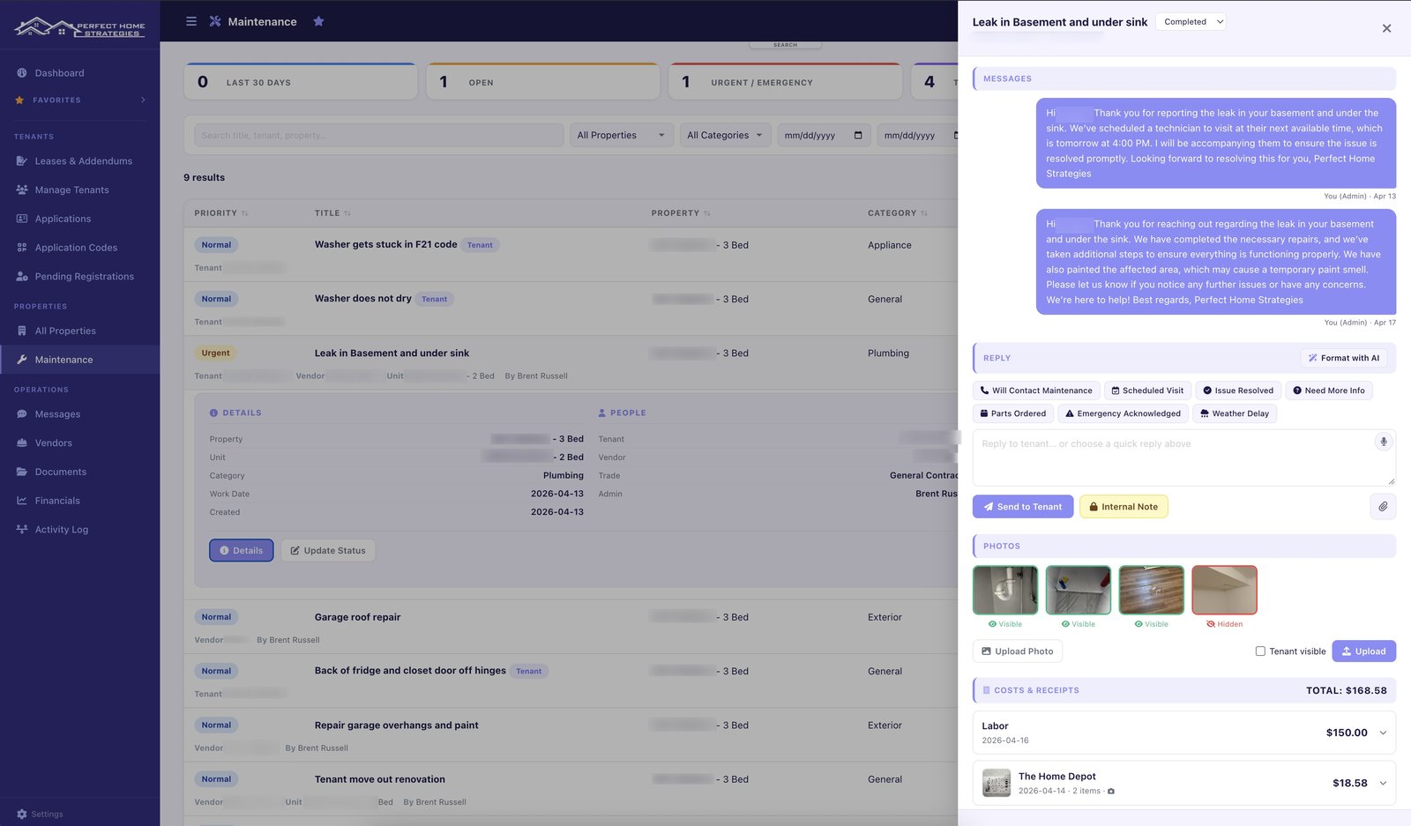Select Parts Ordered quick reply
This screenshot has width=1411, height=826.
click(x=1013, y=413)
